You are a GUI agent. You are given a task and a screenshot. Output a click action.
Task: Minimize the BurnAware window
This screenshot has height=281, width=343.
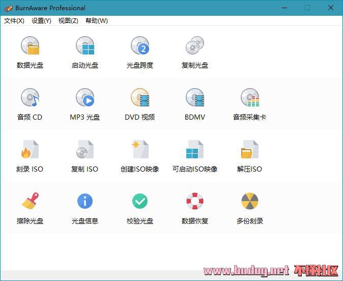[x=284, y=8]
